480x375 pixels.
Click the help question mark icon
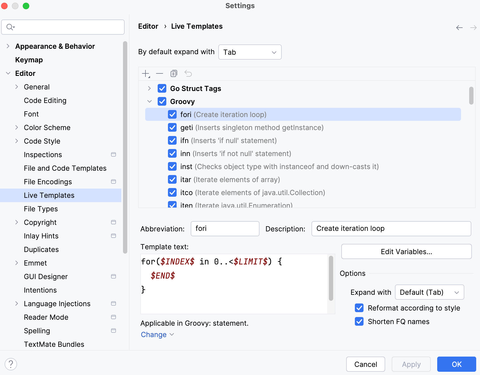[x=11, y=364]
